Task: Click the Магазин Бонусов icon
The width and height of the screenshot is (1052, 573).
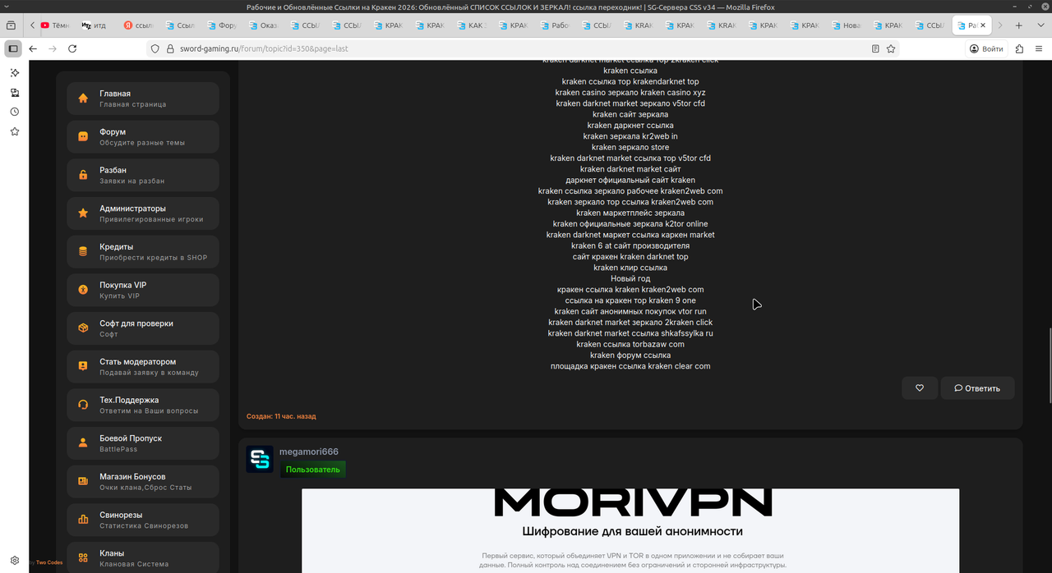Action: tap(83, 481)
